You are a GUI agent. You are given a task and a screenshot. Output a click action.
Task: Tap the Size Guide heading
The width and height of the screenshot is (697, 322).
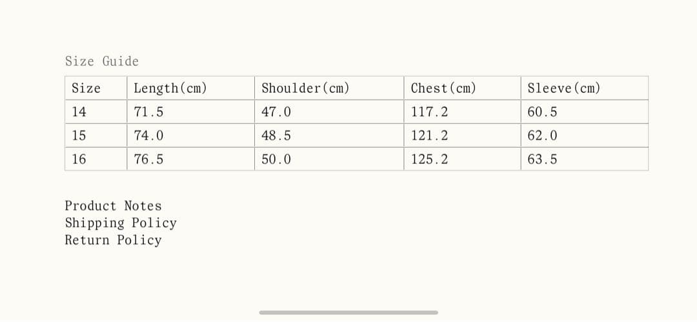[102, 61]
